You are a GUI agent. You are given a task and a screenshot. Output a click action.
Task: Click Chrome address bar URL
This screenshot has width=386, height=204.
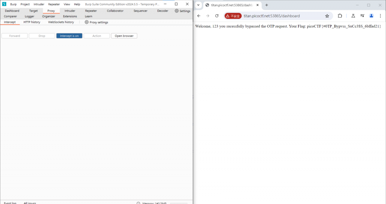pyautogui.click(x=272, y=16)
